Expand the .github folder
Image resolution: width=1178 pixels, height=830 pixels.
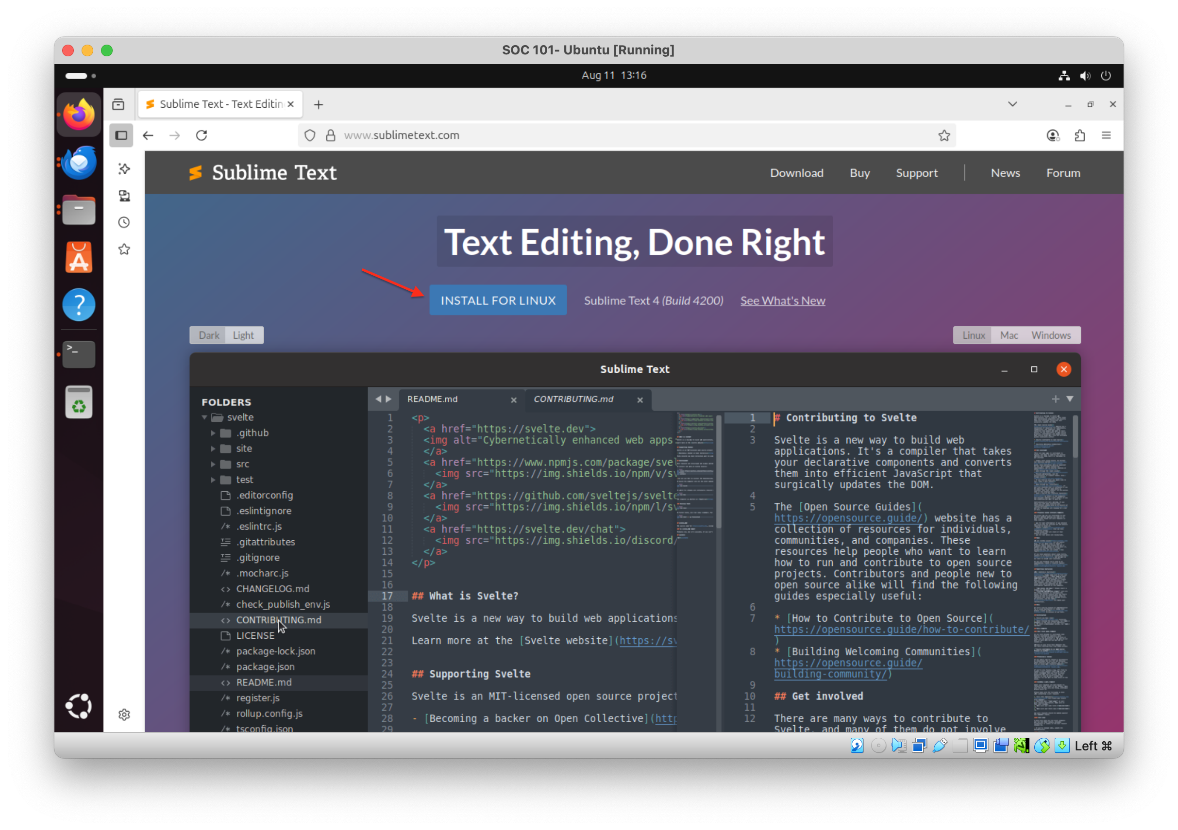click(x=213, y=433)
